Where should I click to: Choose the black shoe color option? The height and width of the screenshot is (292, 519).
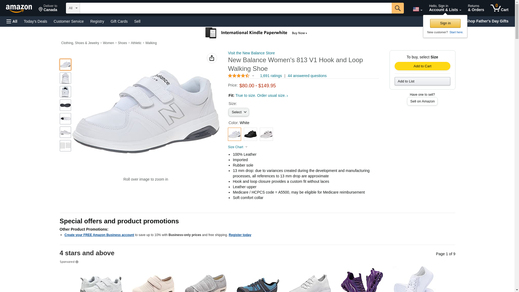point(250,134)
